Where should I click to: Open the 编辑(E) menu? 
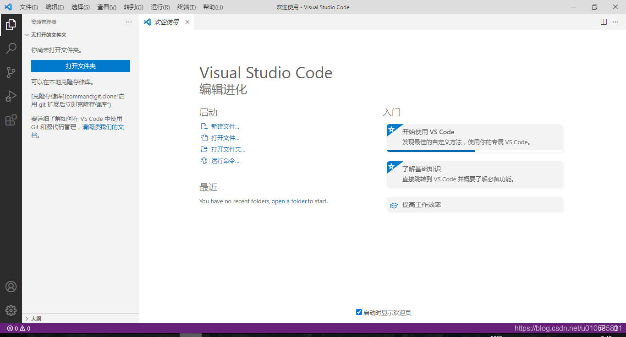point(55,7)
